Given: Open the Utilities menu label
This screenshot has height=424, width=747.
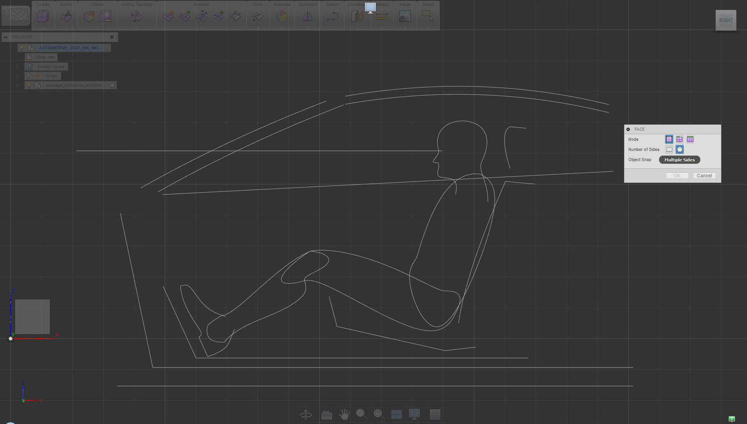Looking at the screenshot, I should [x=97, y=4].
